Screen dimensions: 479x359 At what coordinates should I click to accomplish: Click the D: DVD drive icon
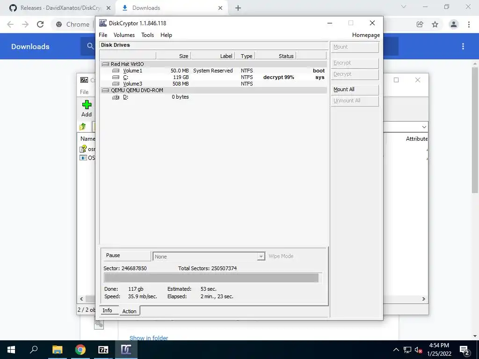click(x=116, y=97)
